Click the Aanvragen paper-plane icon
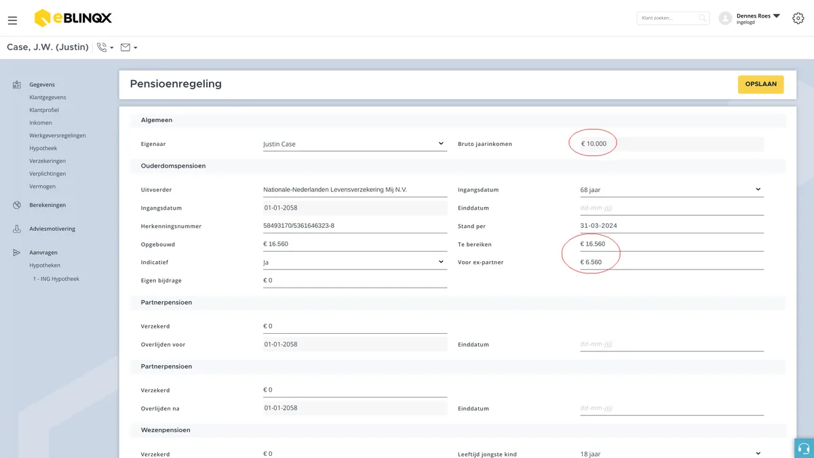This screenshot has height=458, width=814. click(x=17, y=252)
